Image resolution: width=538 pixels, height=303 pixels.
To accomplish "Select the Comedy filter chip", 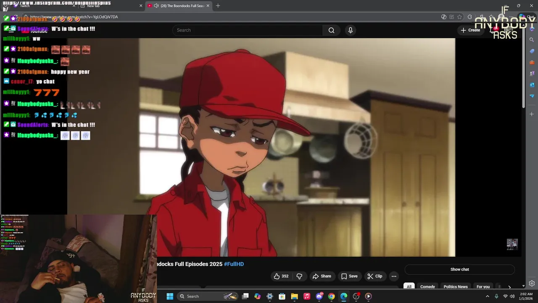I will coord(427,287).
